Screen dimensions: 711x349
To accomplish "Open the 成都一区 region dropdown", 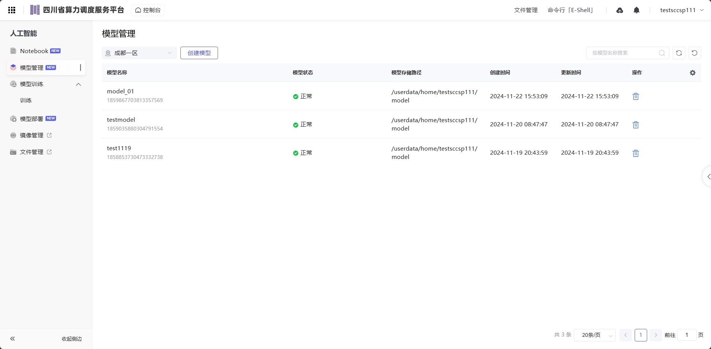I will click(139, 53).
